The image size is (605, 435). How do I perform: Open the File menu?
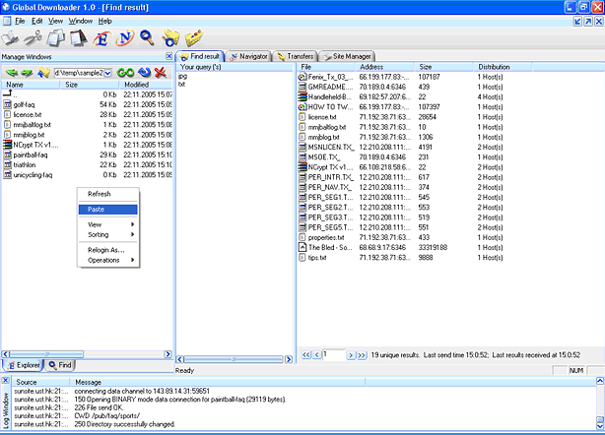point(20,21)
